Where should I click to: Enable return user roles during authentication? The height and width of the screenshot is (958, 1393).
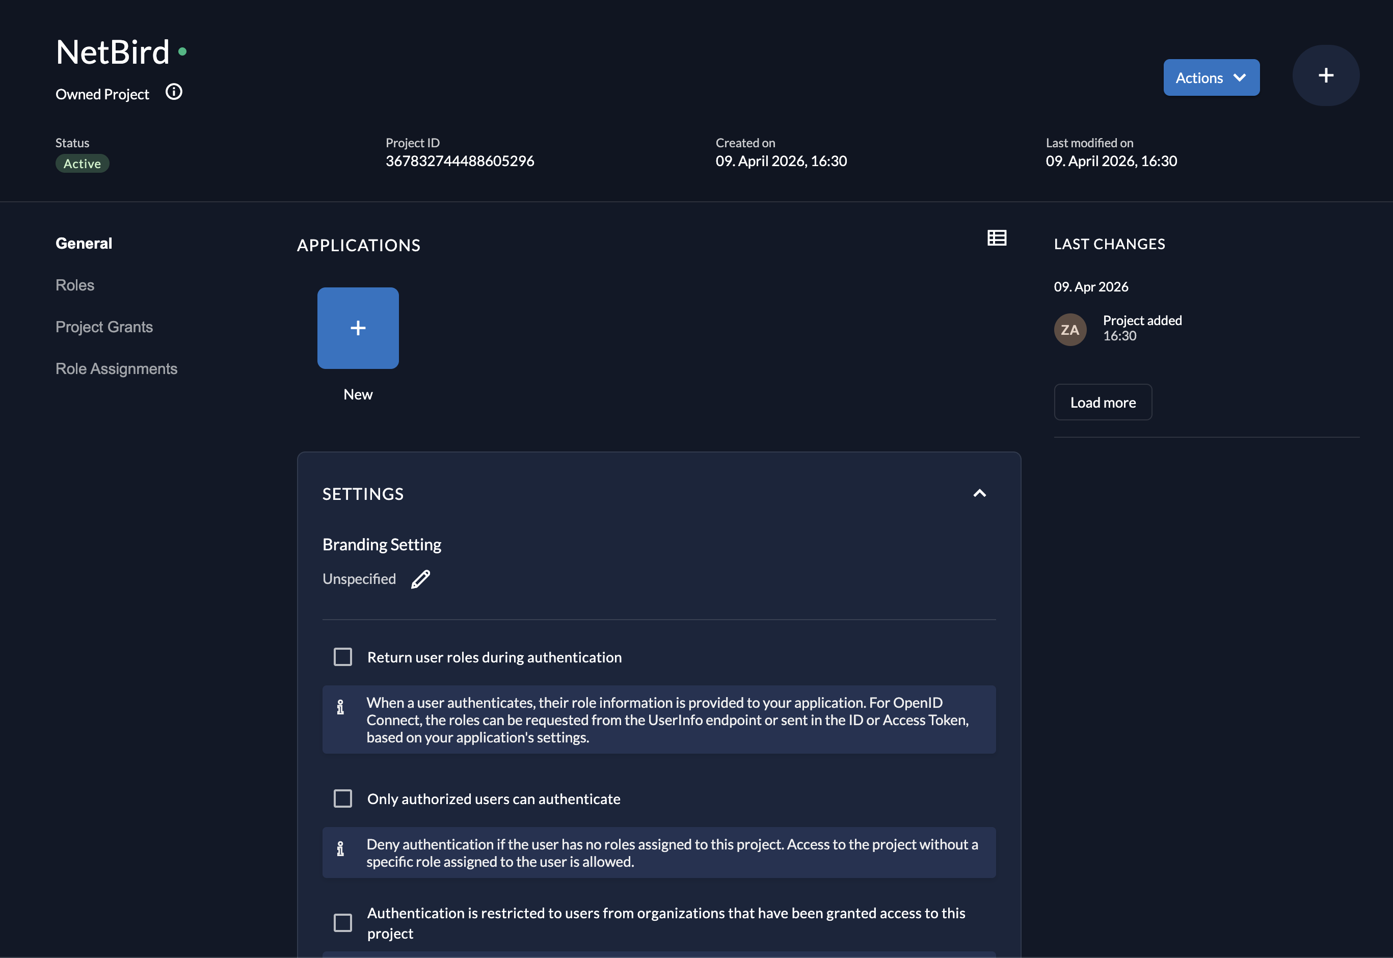coord(343,657)
